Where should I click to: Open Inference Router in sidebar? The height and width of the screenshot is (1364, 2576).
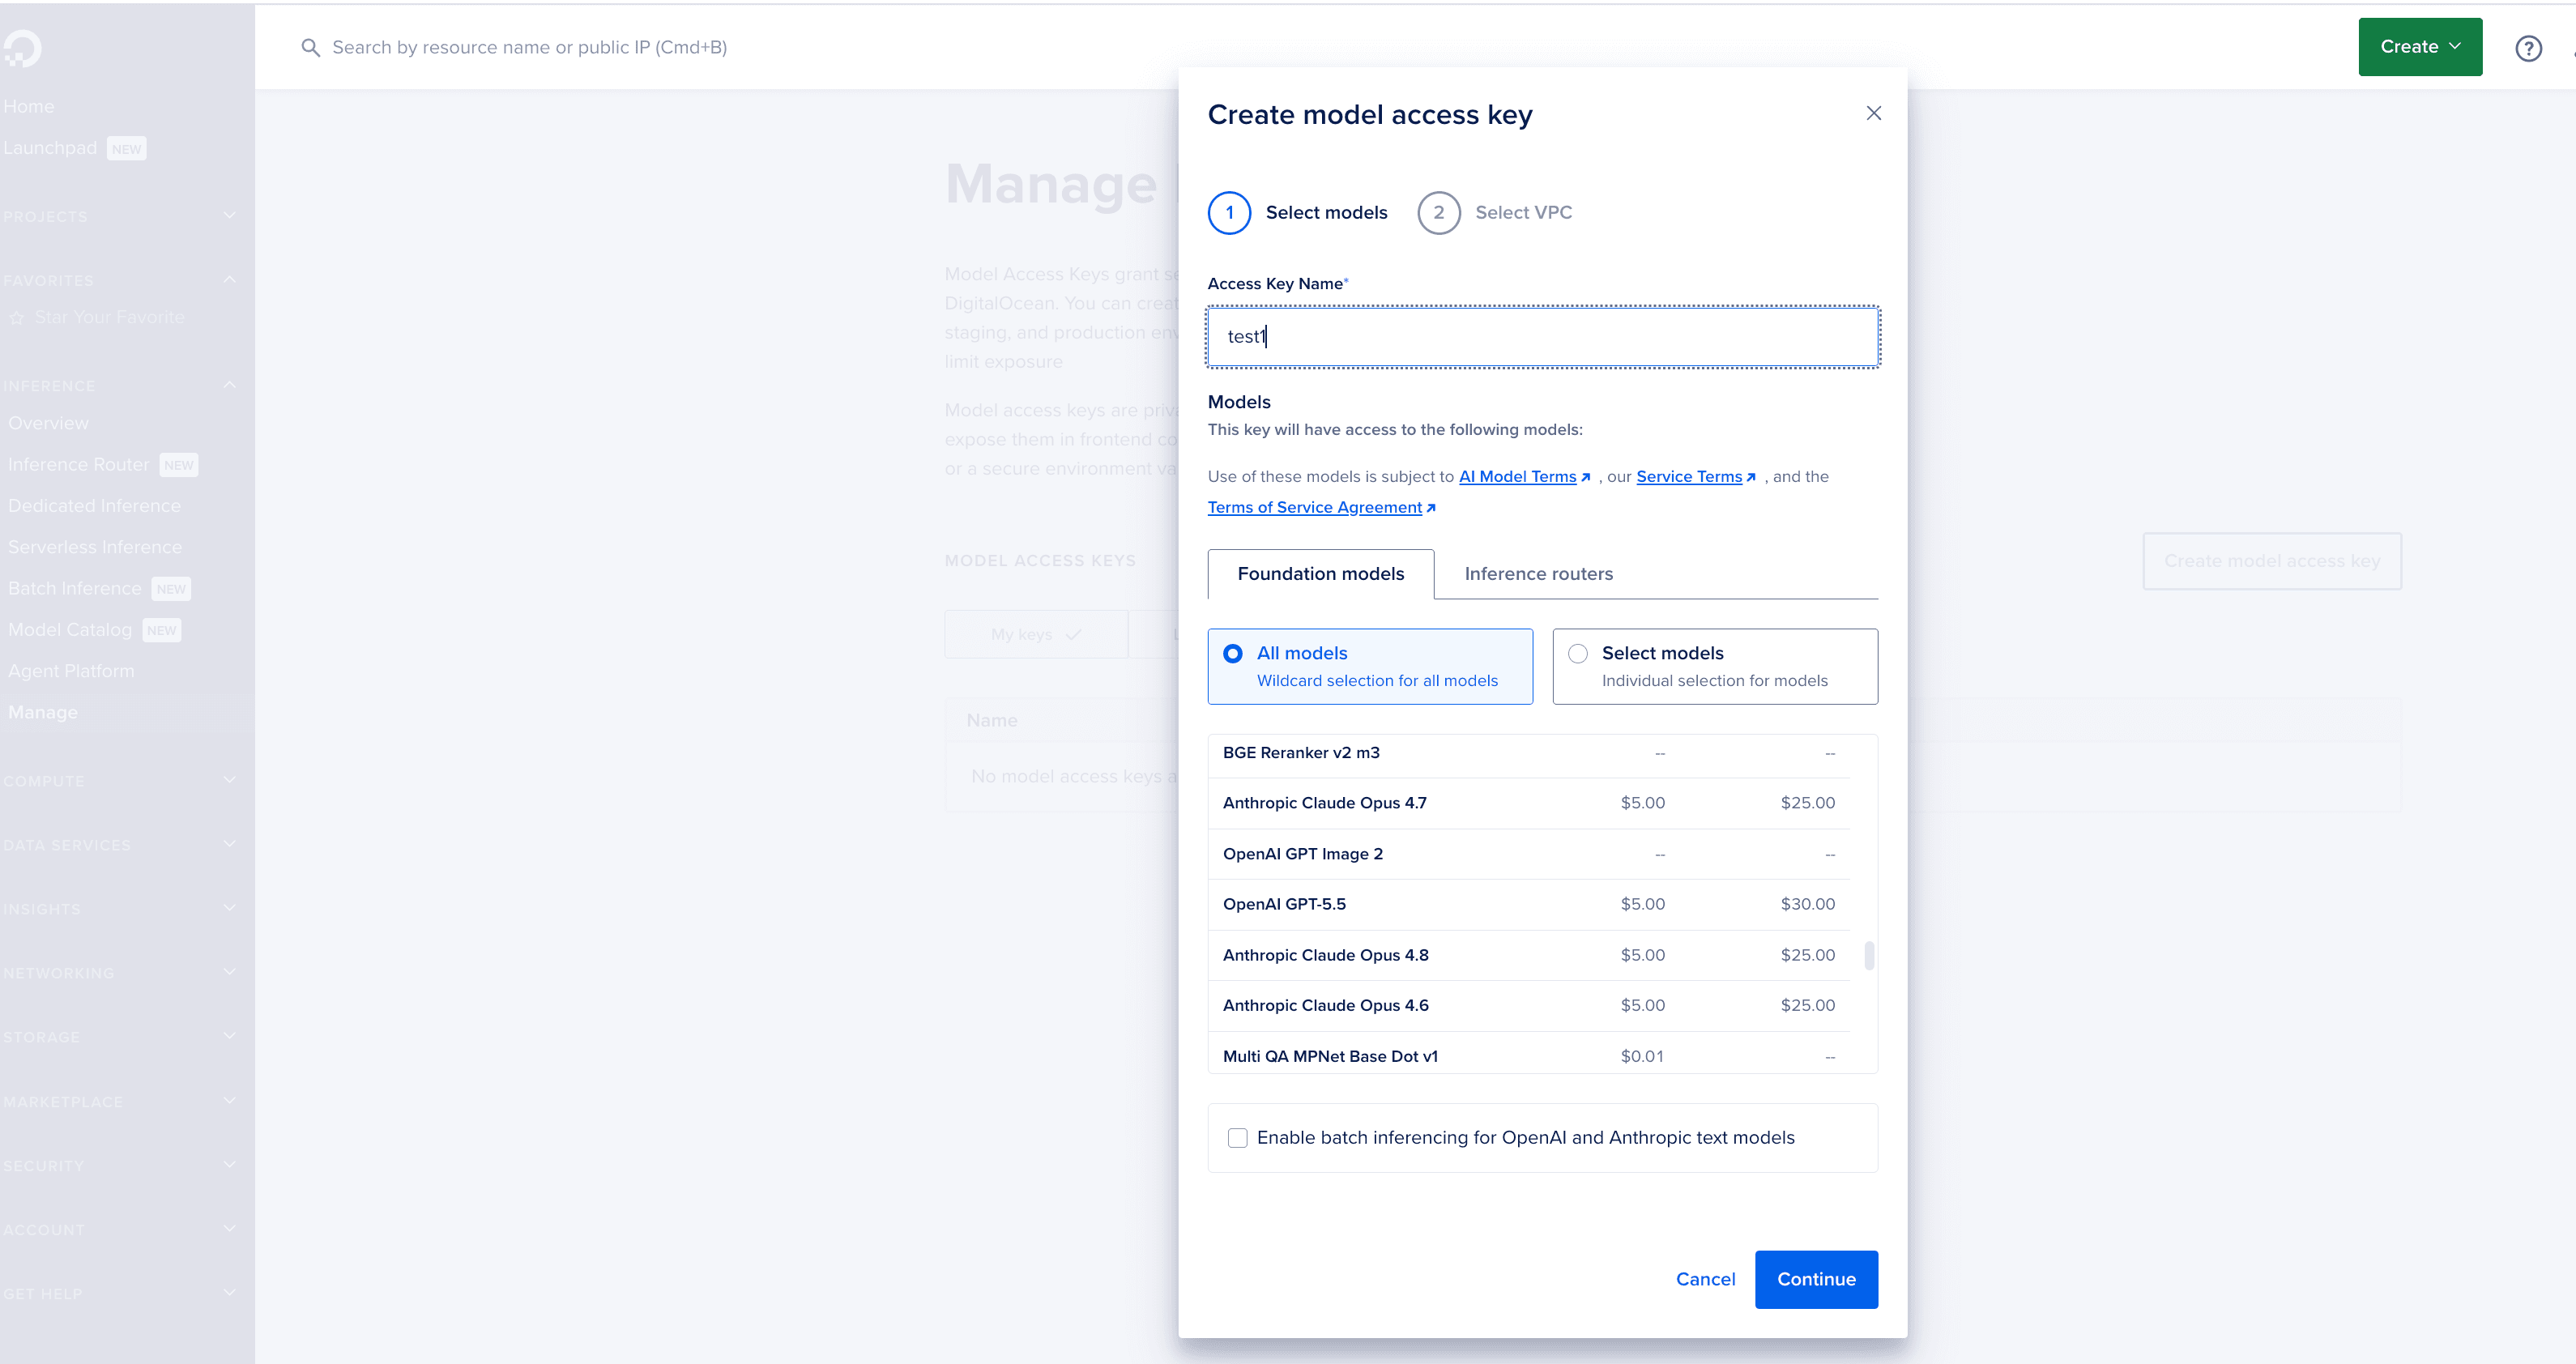tap(78, 464)
